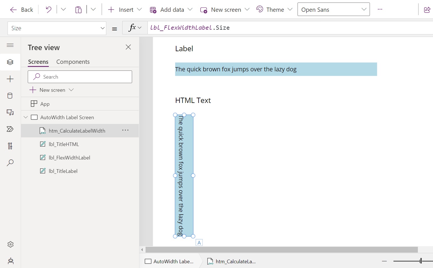Viewport: 433px width, 268px height.
Task: Switch to the Components tab
Action: (x=73, y=62)
